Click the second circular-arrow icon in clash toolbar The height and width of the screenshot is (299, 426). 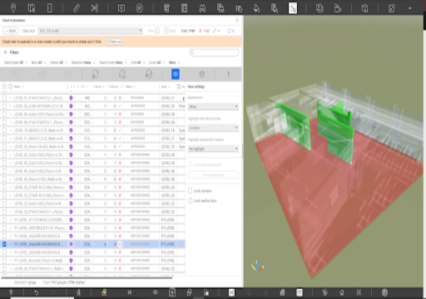tap(122, 74)
